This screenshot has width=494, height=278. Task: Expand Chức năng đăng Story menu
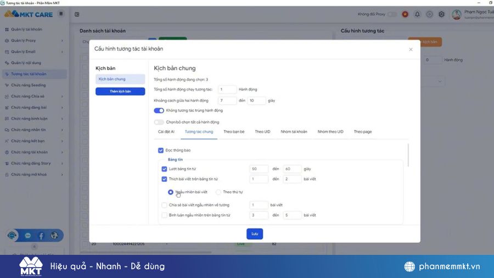point(34,163)
